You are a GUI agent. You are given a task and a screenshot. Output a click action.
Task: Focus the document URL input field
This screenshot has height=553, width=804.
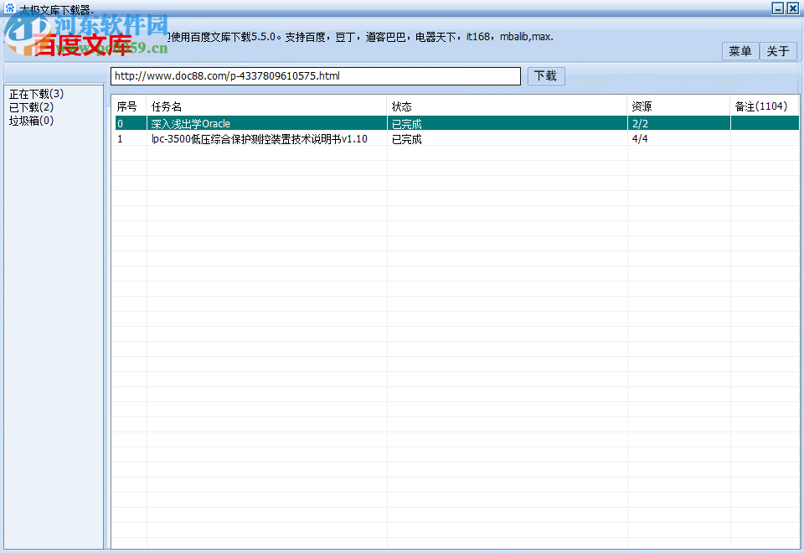click(316, 76)
